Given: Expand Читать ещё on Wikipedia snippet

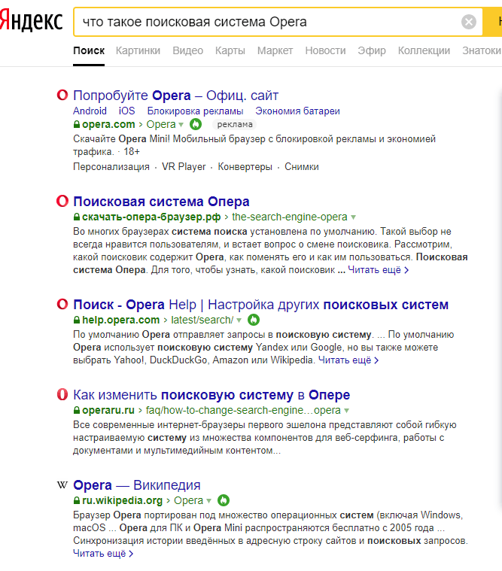Looking at the screenshot, I should (x=102, y=554).
